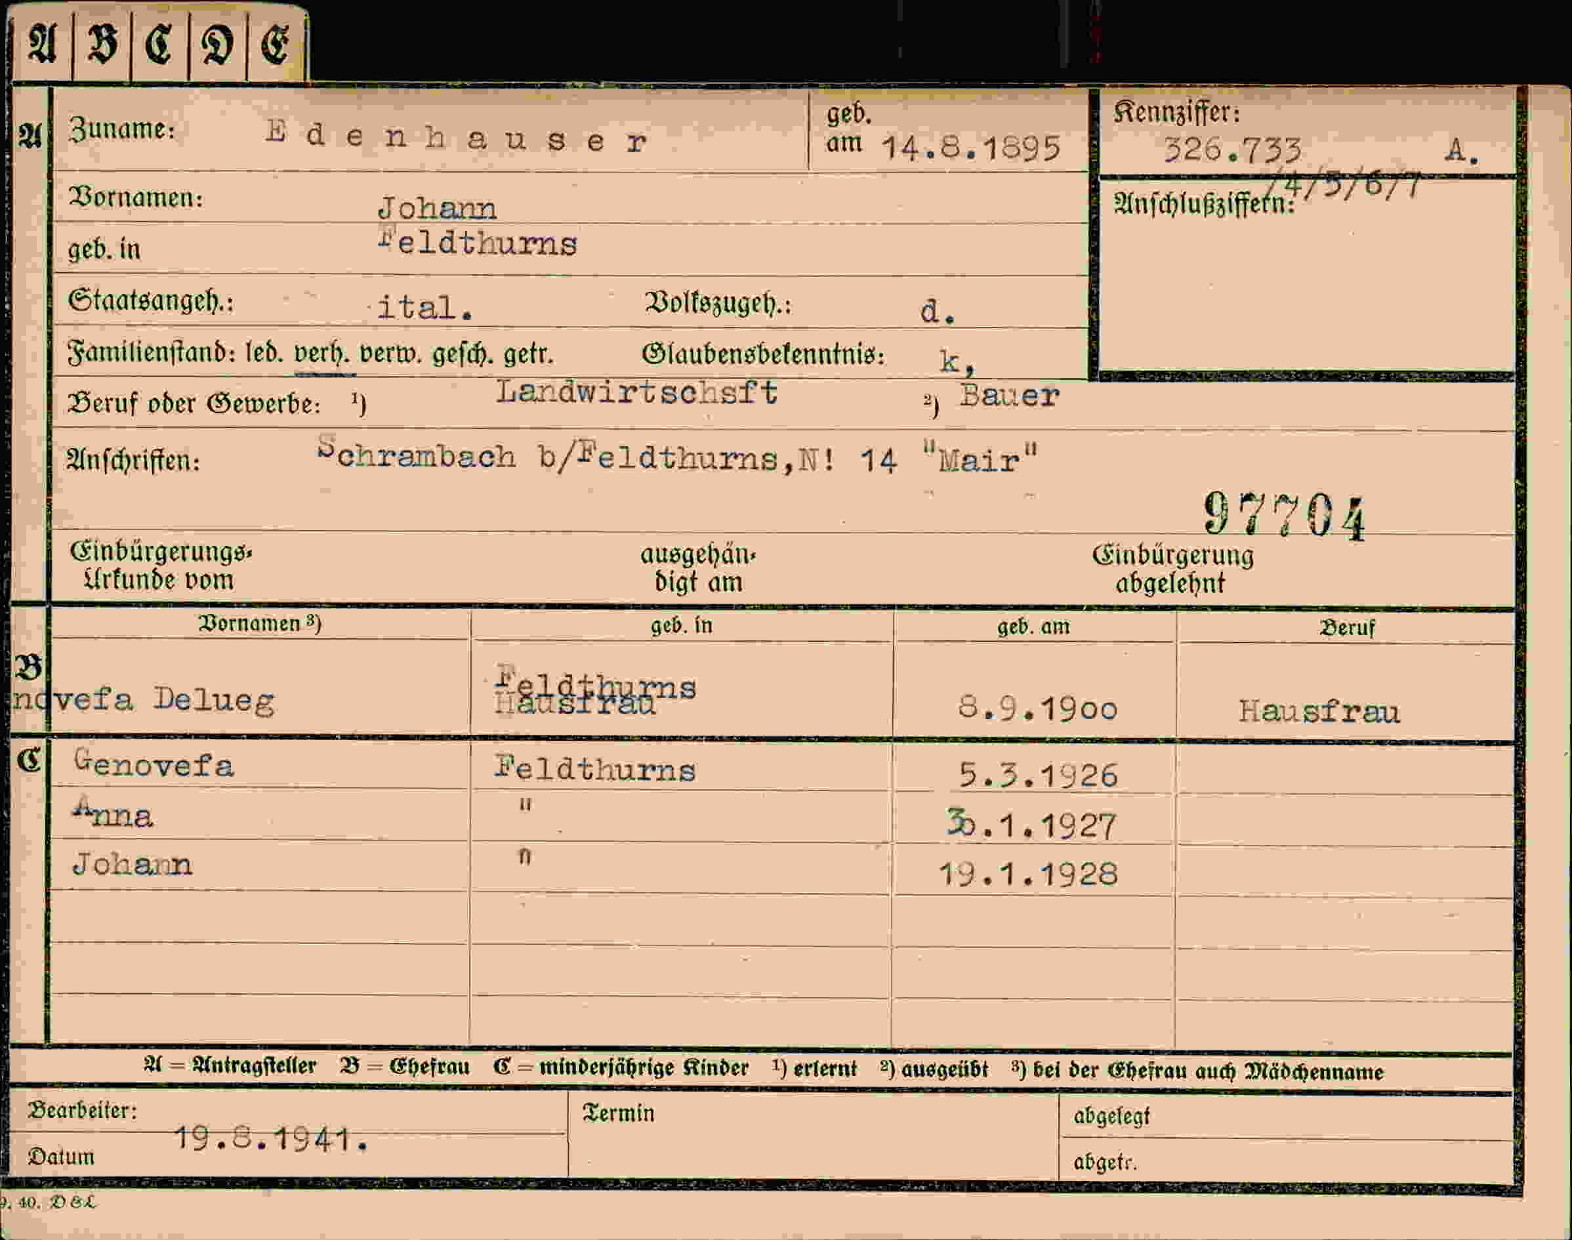This screenshot has width=1572, height=1240.
Task: Click the 'verw.' marital status option
Action: (390, 354)
